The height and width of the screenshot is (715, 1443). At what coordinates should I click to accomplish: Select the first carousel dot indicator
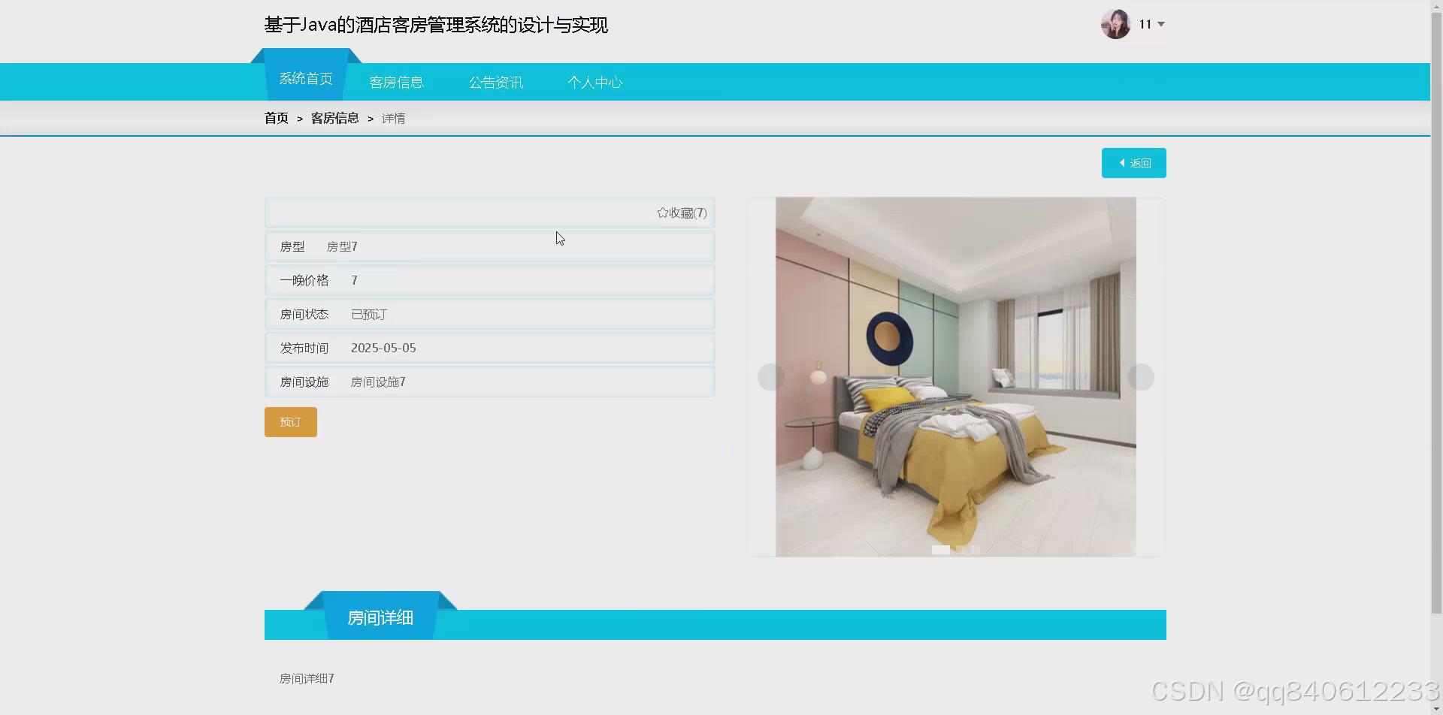point(941,549)
